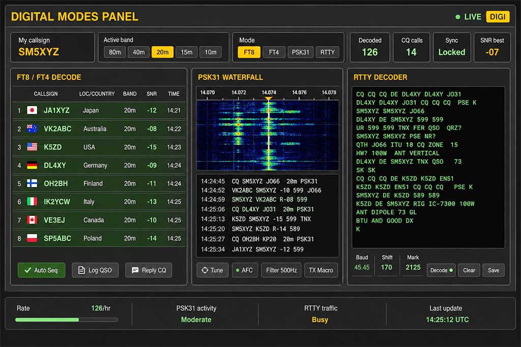Select callsign VK2ABC row
Screen dimensions: 521x347
pyautogui.click(x=99, y=129)
